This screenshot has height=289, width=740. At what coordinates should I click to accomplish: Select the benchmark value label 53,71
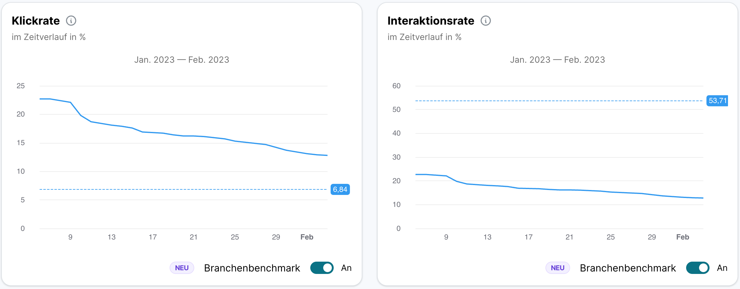tap(718, 101)
